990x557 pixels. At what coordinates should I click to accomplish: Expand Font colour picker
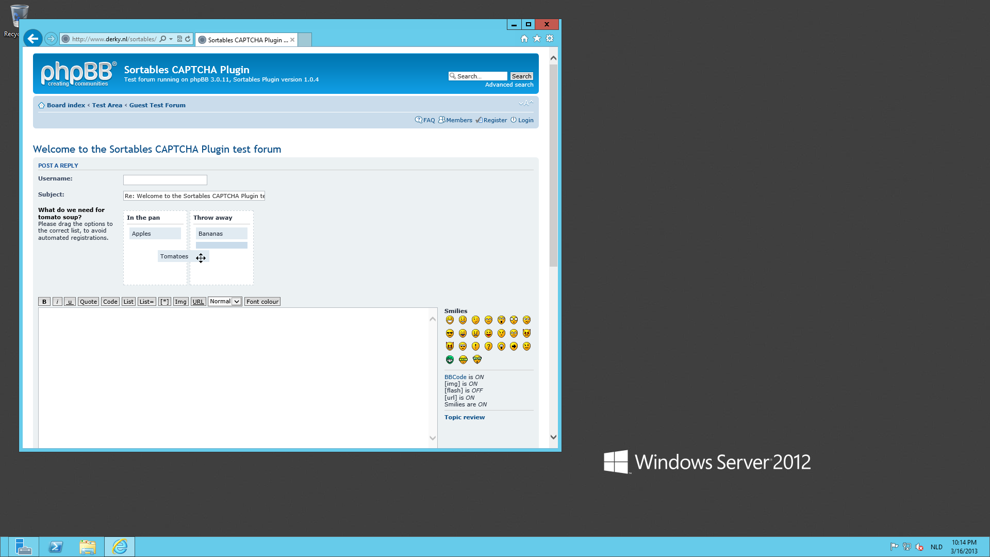coord(262,302)
